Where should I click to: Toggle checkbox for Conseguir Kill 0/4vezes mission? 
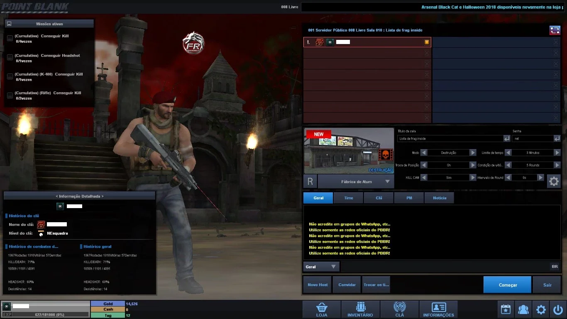tap(10, 38)
